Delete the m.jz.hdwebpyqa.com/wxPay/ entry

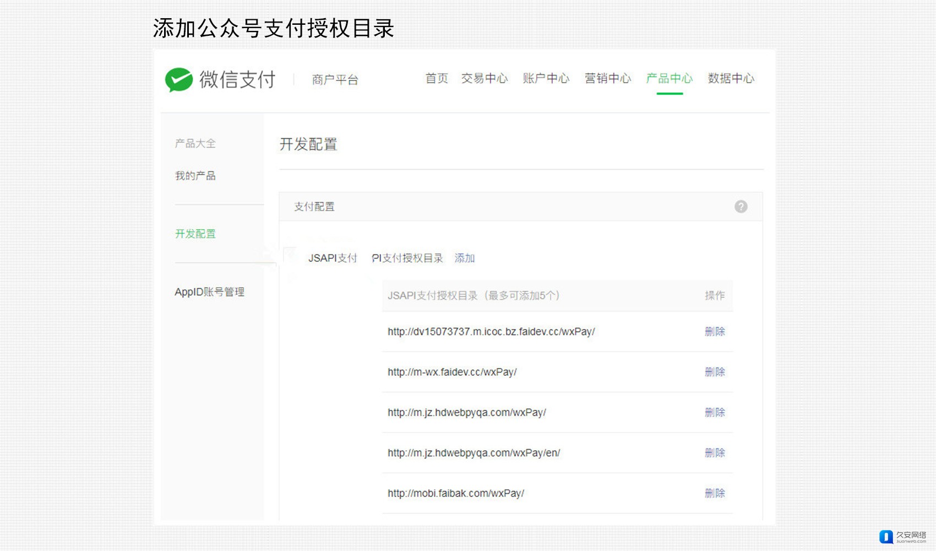click(715, 413)
